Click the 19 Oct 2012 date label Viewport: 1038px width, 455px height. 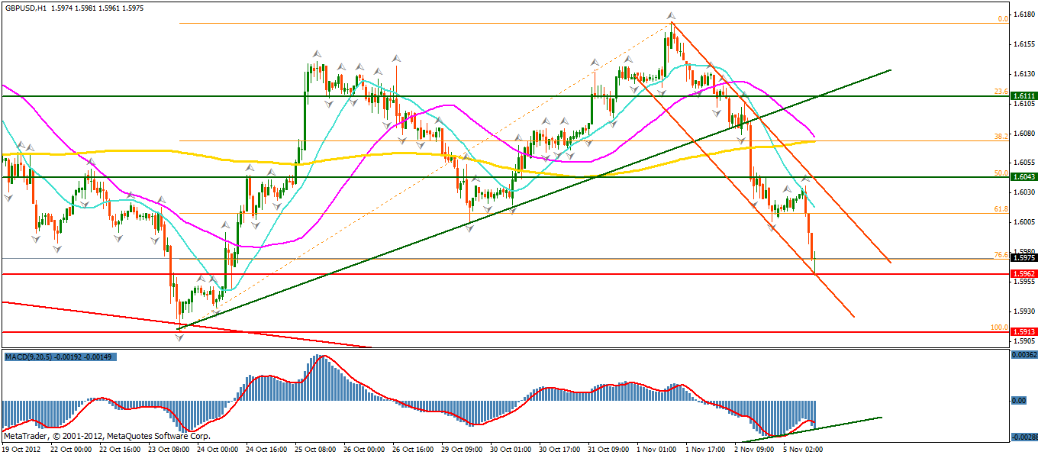tap(21, 449)
